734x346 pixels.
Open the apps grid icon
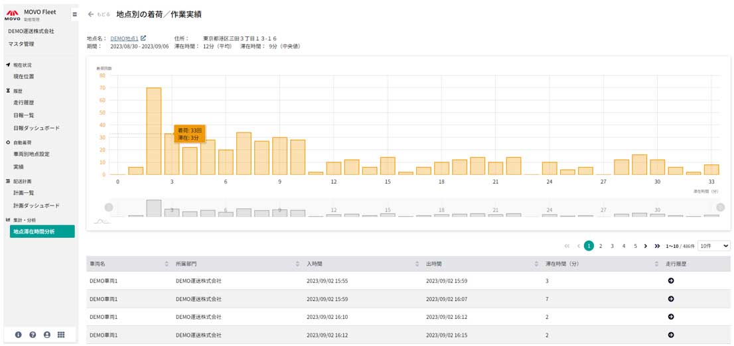tap(61, 335)
